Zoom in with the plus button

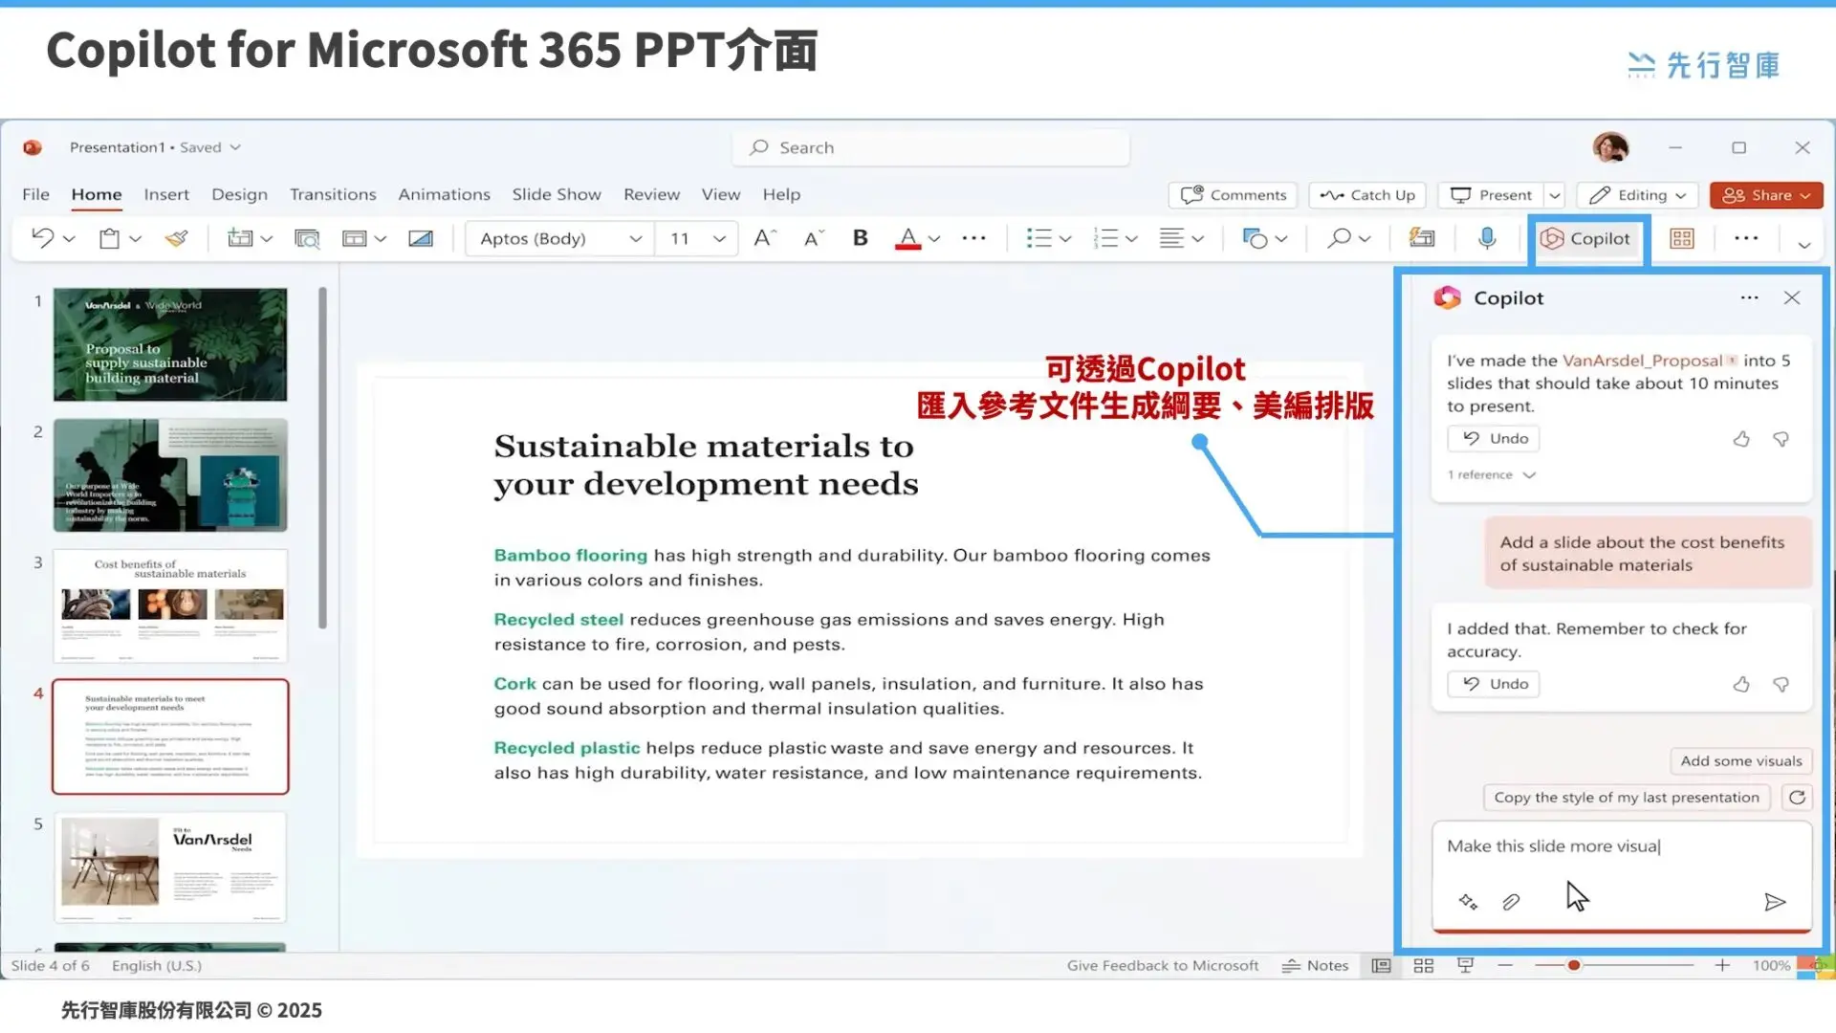click(1722, 966)
